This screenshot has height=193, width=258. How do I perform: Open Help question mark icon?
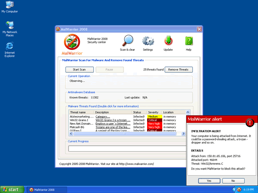[189, 41]
